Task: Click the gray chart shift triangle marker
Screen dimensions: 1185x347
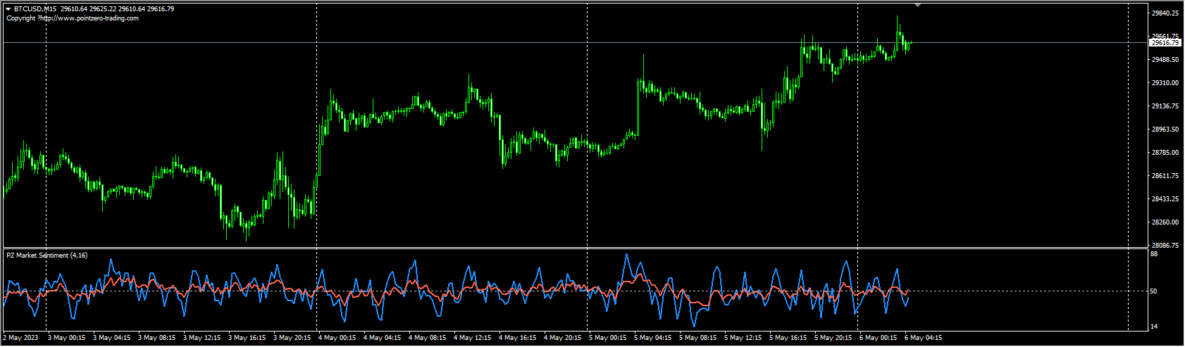Action: tap(917, 5)
